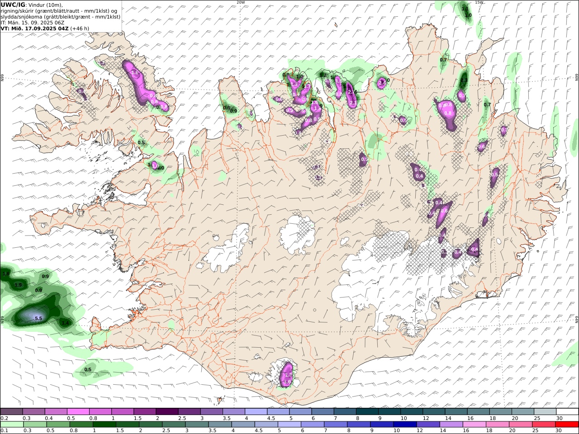Select medium green rain swatch between 0.5 and 0.8
Screen dimensions: 579x434
click(58, 424)
